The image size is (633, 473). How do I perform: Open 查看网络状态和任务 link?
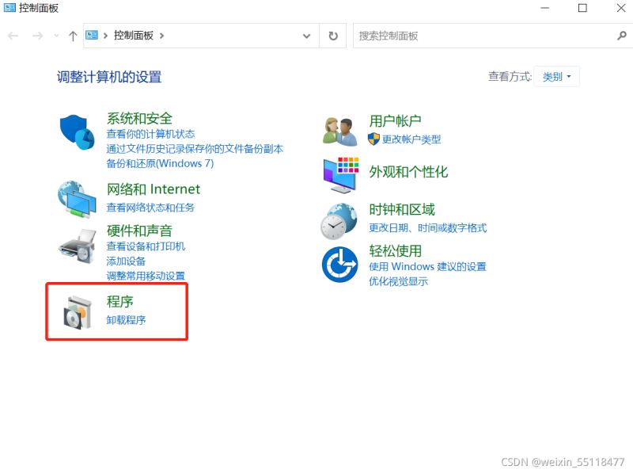point(150,208)
